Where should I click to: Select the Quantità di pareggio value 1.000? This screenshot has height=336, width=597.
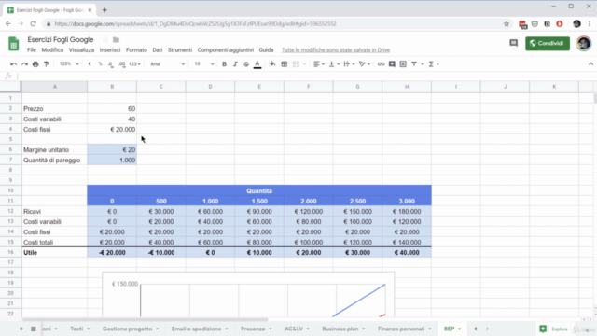[112, 160]
